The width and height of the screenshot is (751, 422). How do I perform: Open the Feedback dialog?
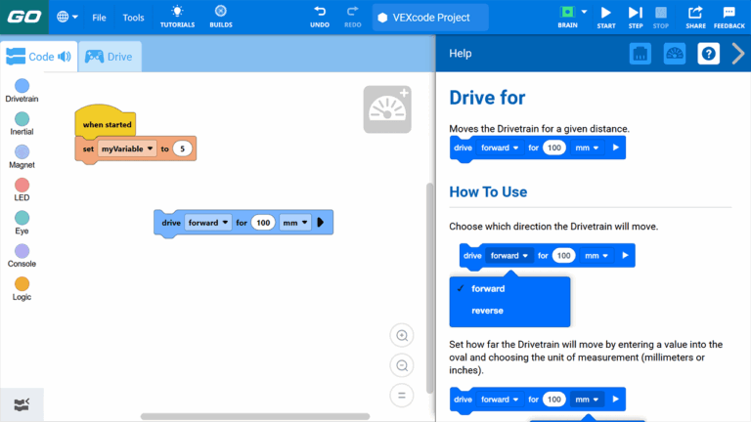click(729, 18)
